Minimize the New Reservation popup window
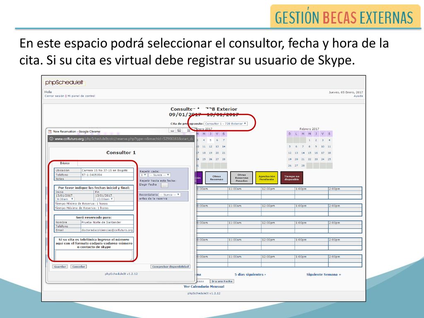This screenshot has height=318, width=424. 172,130
